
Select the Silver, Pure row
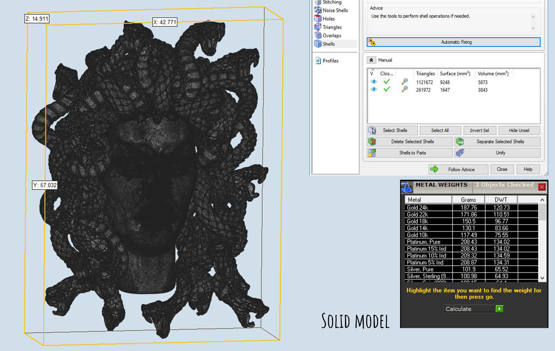(x=472, y=269)
